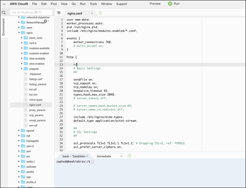Screen dimensions: 246x188
Task: Select koi-utf in the file tree
Action: click(x=33, y=89)
